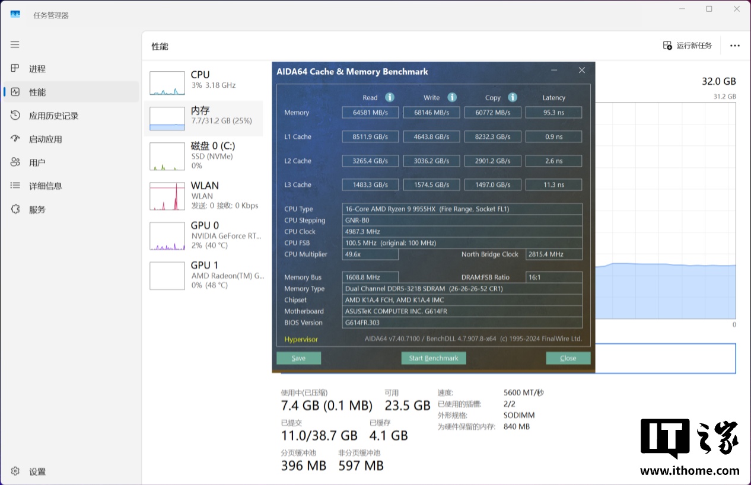
Task: Open 详细信息 (Details) in sidebar
Action: (45, 186)
